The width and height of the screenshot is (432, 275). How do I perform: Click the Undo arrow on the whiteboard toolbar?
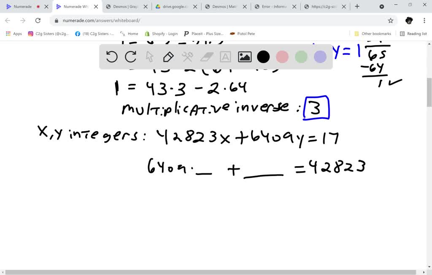pyautogui.click(x=111, y=57)
